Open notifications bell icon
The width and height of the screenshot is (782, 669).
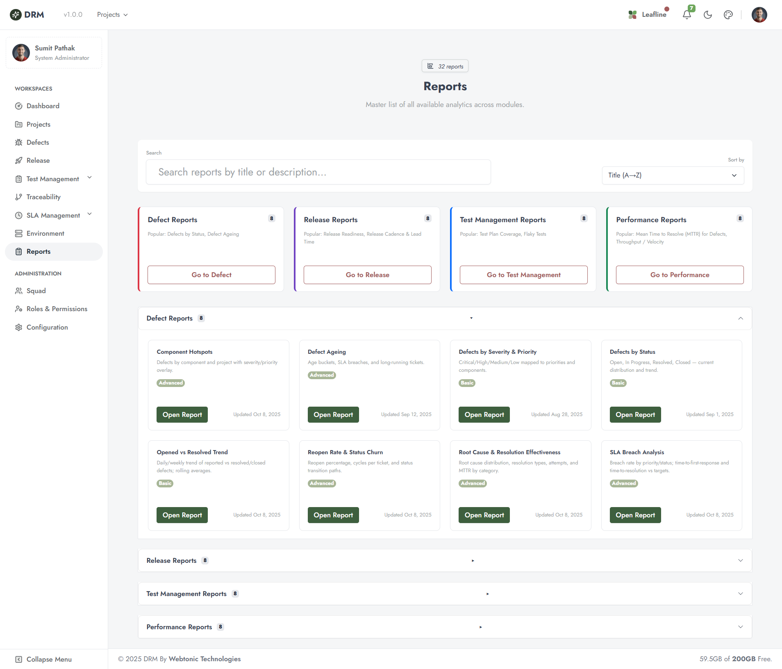[687, 14]
